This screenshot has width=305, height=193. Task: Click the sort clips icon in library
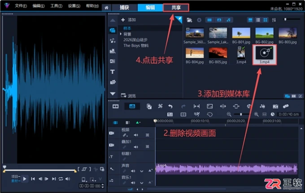pos(274,20)
